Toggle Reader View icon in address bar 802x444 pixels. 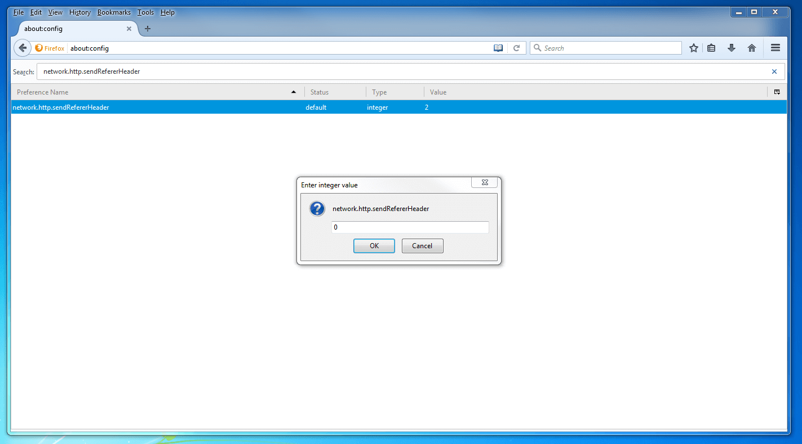click(498, 48)
